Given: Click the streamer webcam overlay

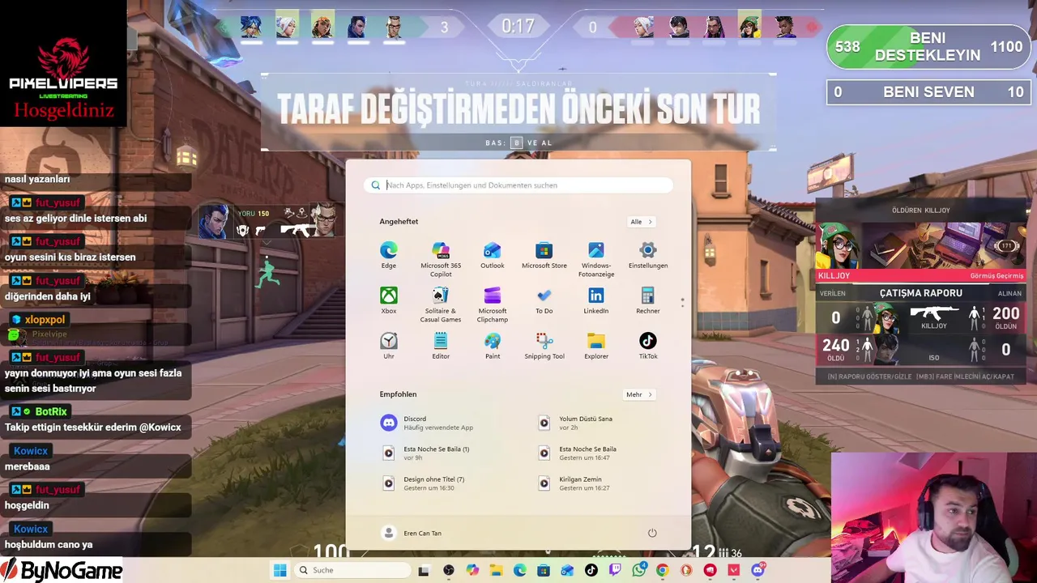Looking at the screenshot, I should tap(933, 517).
